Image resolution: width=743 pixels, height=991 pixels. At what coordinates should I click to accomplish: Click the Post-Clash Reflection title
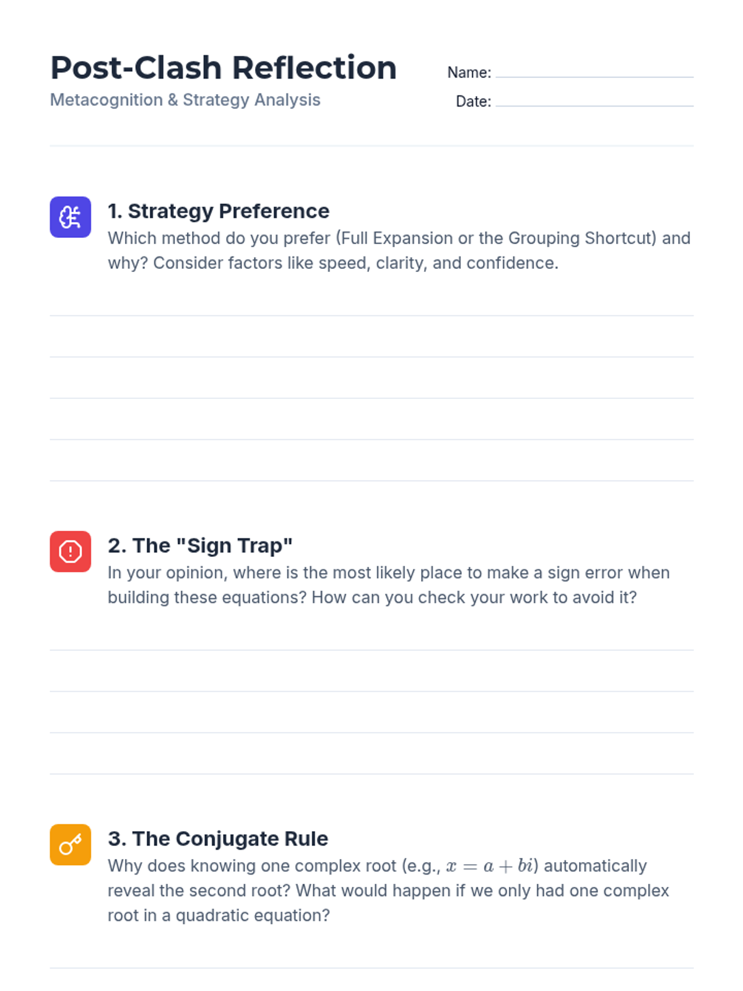tap(224, 68)
